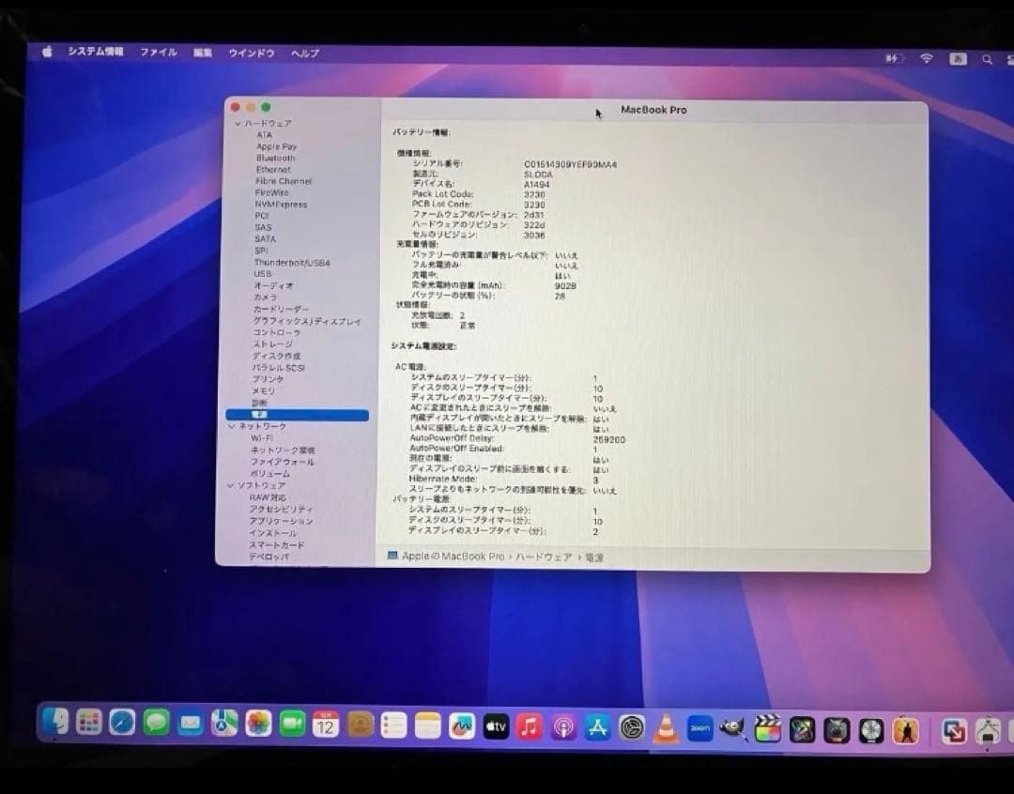
Task: Open Spotlight search from the menu bar
Action: [x=988, y=59]
